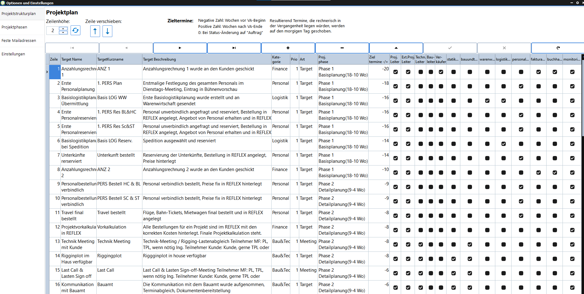This screenshot has height=294, width=584.
Task: Select cell '1. PERS Plan'
Action: [x=119, y=86]
